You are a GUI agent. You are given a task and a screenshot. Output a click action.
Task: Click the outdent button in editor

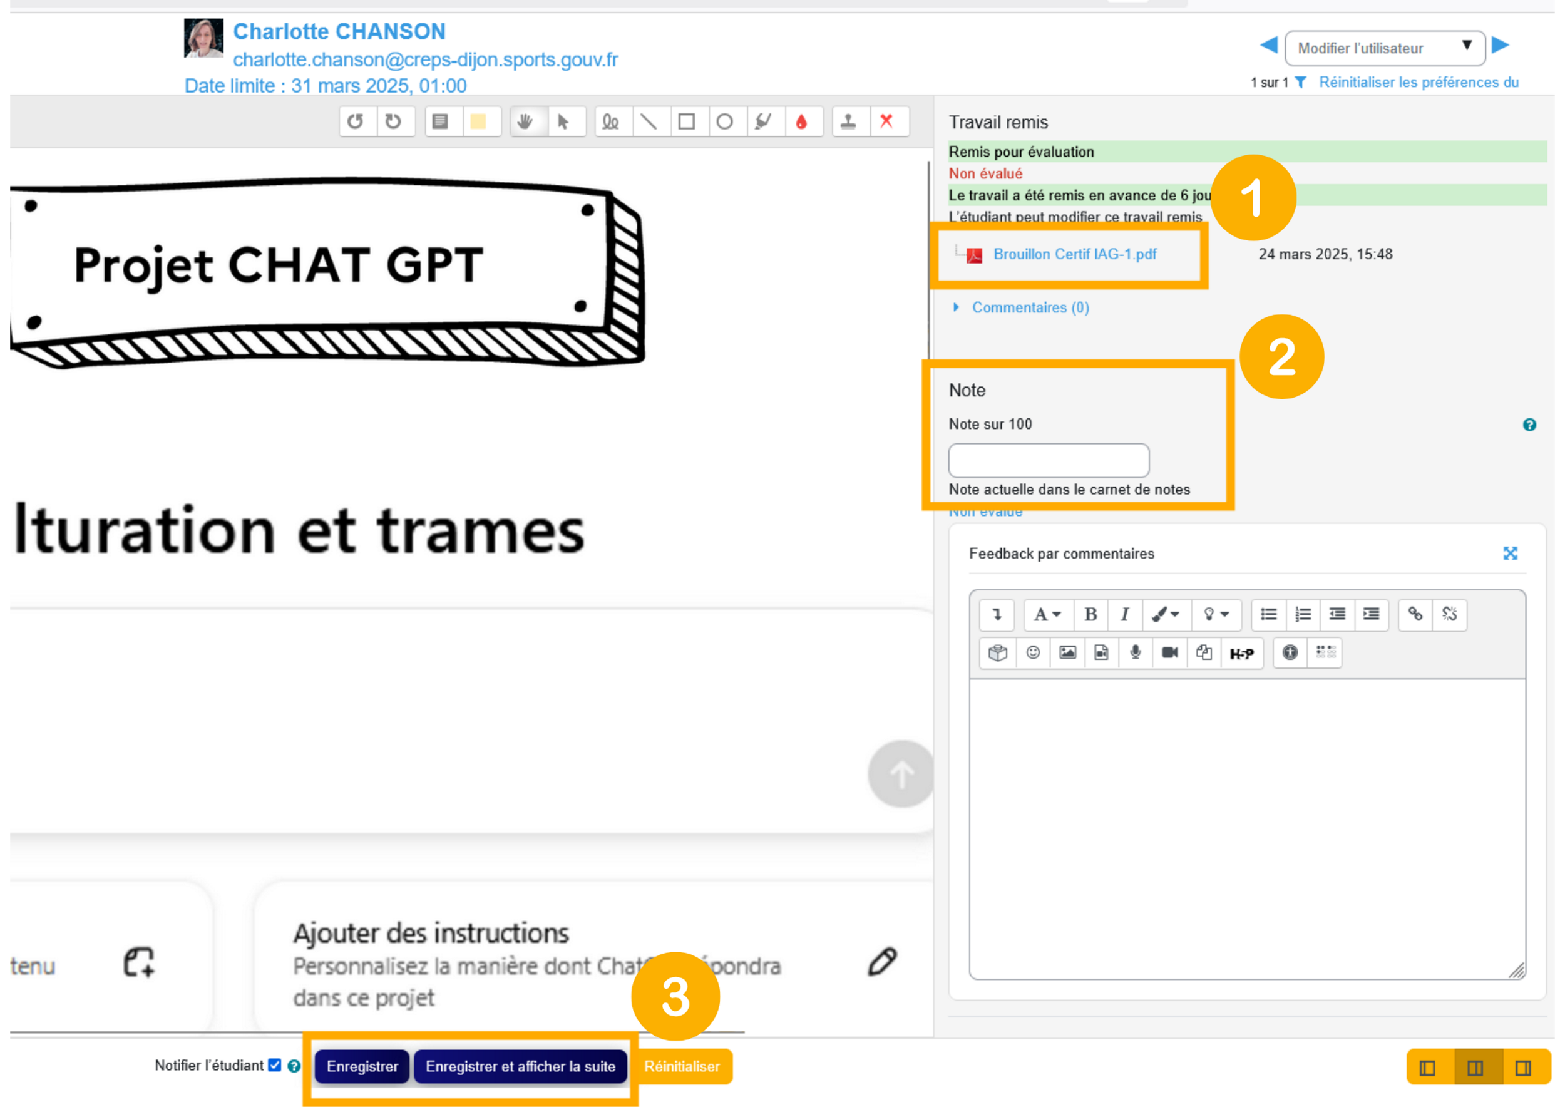(1338, 615)
